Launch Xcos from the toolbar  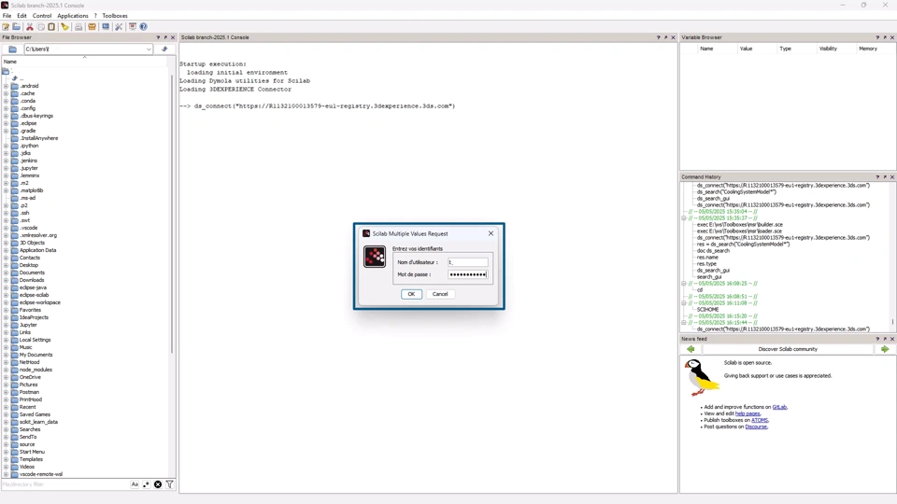pos(106,27)
